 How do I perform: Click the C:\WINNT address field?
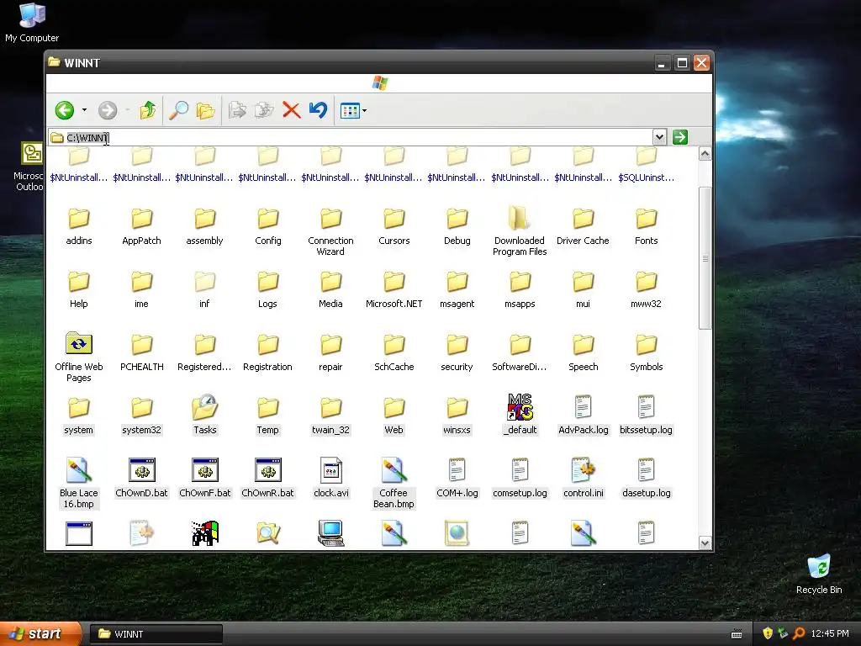pos(350,137)
